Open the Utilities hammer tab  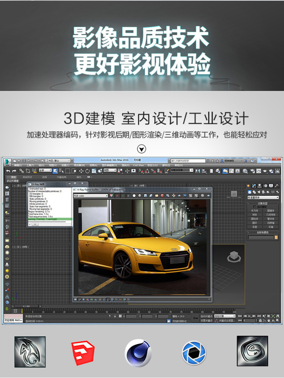point(276,186)
